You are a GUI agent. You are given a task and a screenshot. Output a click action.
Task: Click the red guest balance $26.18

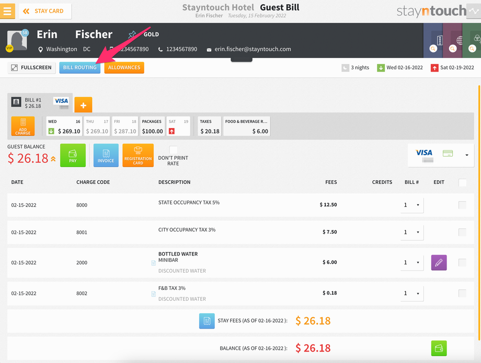(x=28, y=158)
